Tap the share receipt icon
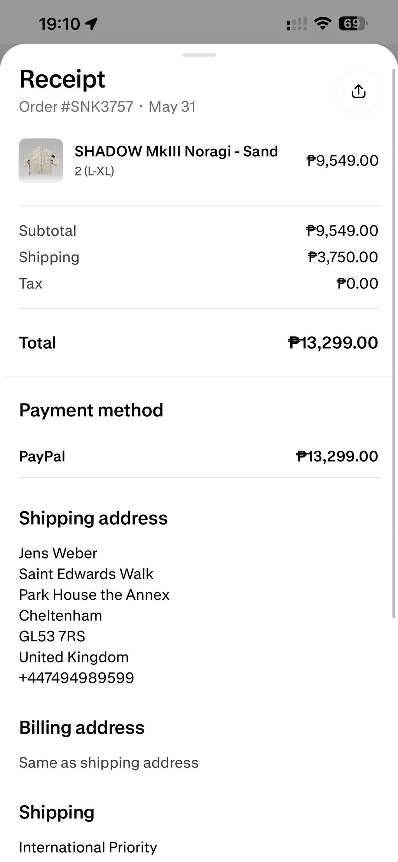Image resolution: width=398 pixels, height=862 pixels. tap(358, 91)
